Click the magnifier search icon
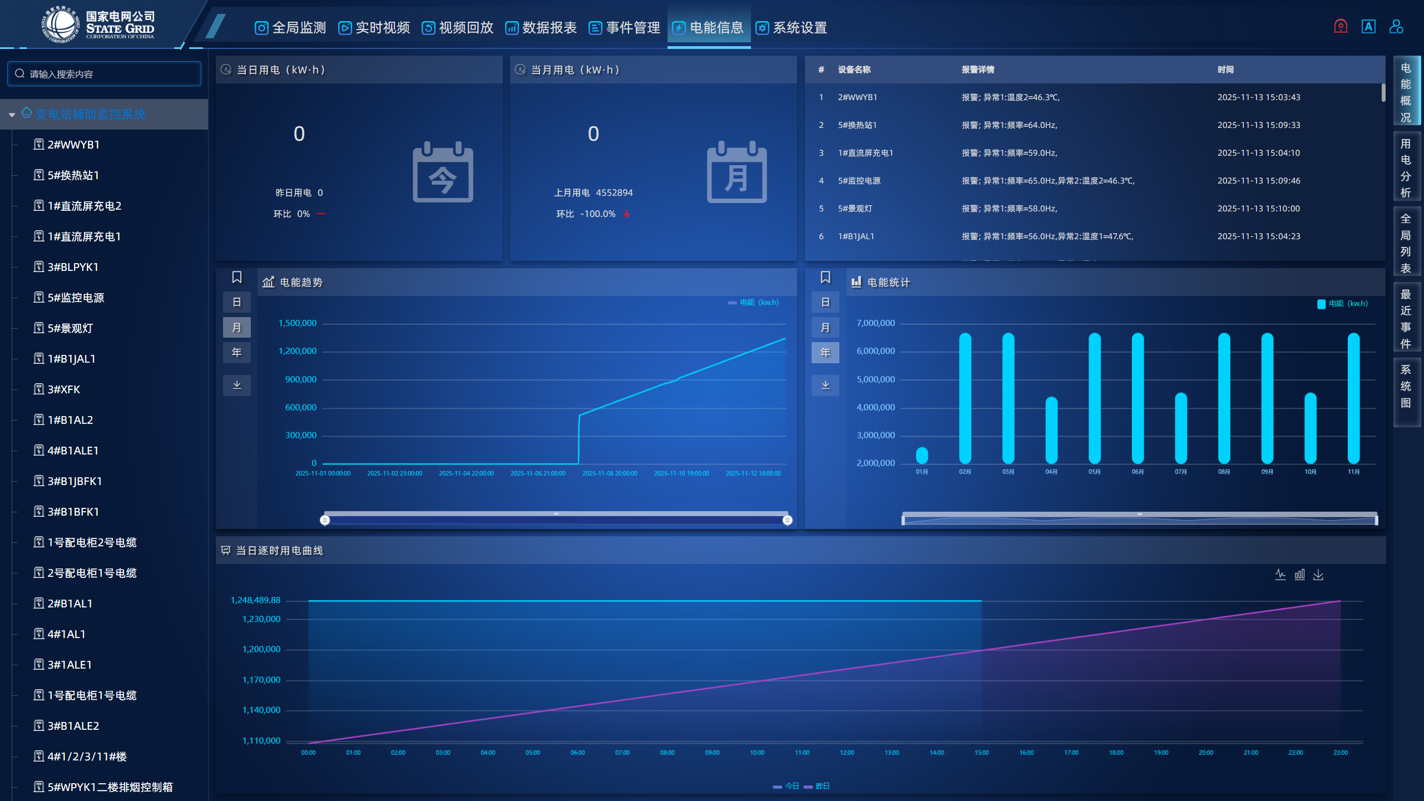1424x801 pixels. [20, 73]
